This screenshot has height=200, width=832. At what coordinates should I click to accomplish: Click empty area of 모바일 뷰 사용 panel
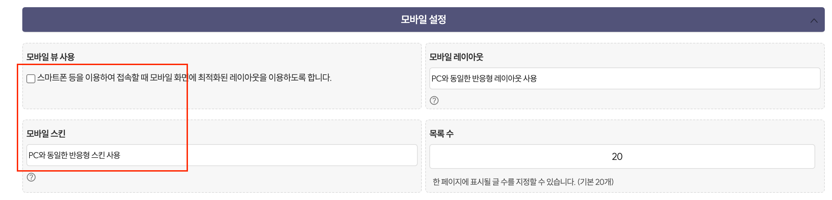[274, 96]
